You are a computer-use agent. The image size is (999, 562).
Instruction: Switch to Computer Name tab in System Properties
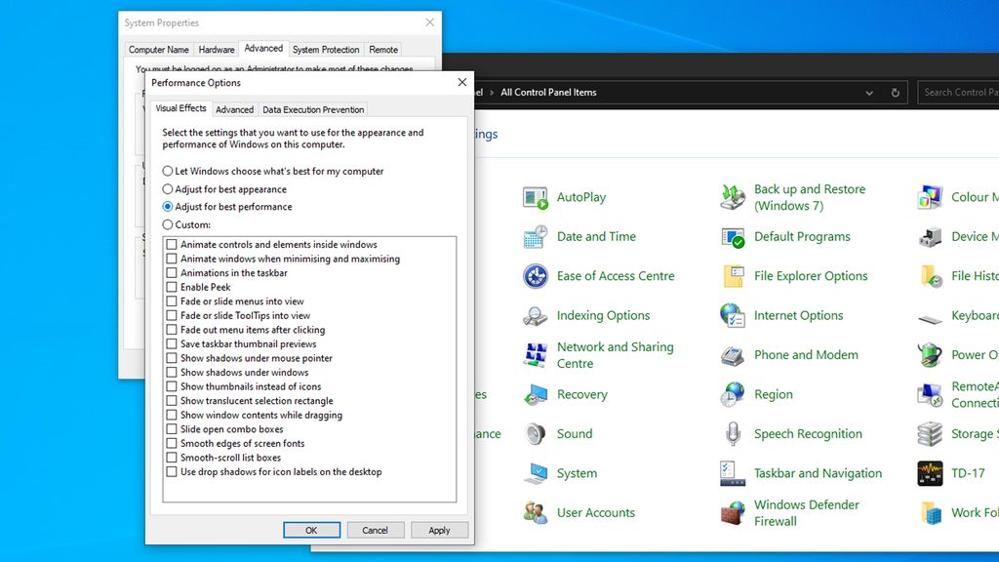(x=159, y=50)
